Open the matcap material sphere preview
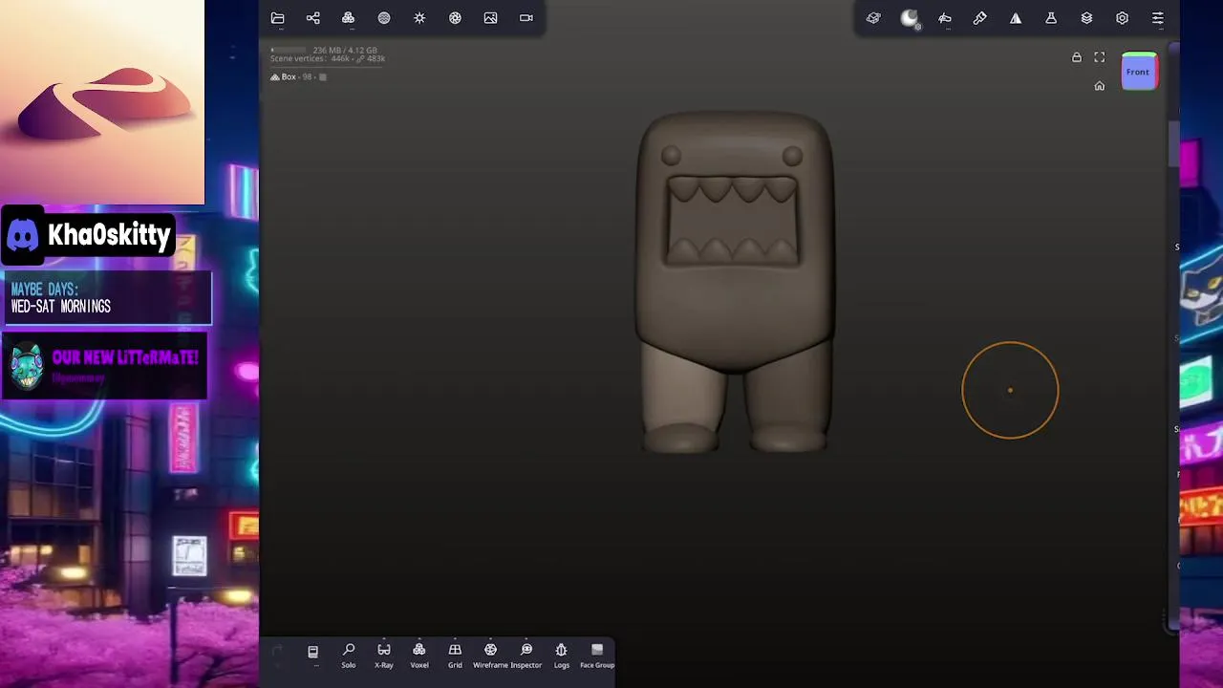Viewport: 1223px width, 688px height. click(x=910, y=18)
